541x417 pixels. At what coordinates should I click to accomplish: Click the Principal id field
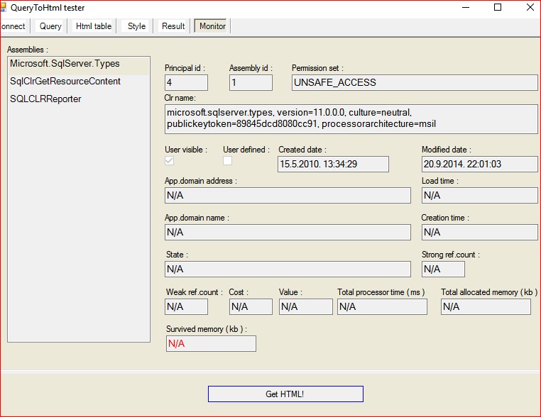tap(186, 82)
